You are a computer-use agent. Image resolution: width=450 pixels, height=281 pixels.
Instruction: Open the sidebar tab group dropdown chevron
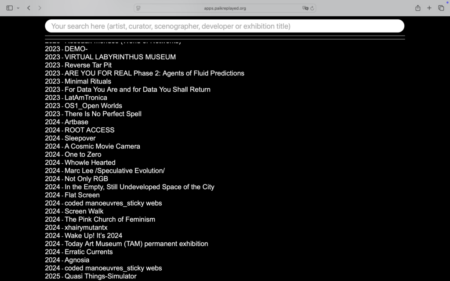[18, 8]
